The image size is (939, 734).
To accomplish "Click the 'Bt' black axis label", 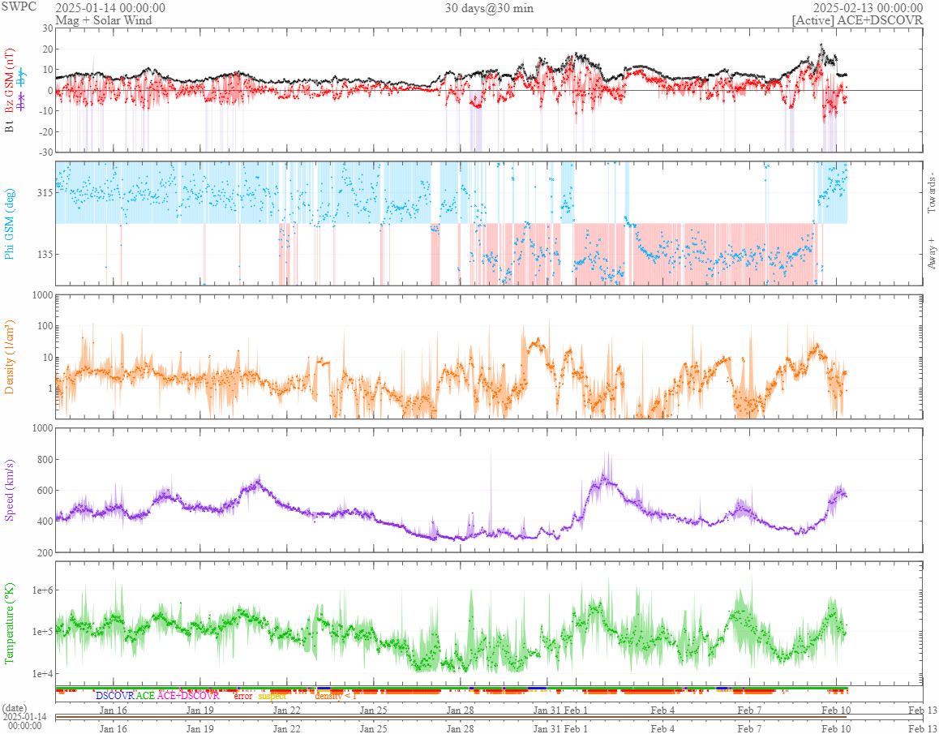I will click(10, 126).
